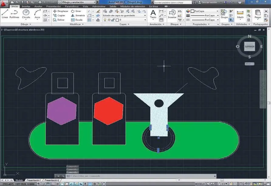Click the horizontal scrollbar thumb at the bottom
271x186 pixels.
[222, 180]
